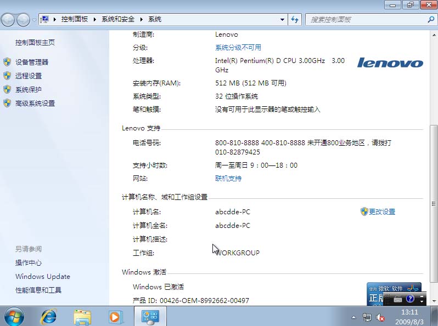Click the language bar grip handle
438x326 pixels.
click(388, 299)
